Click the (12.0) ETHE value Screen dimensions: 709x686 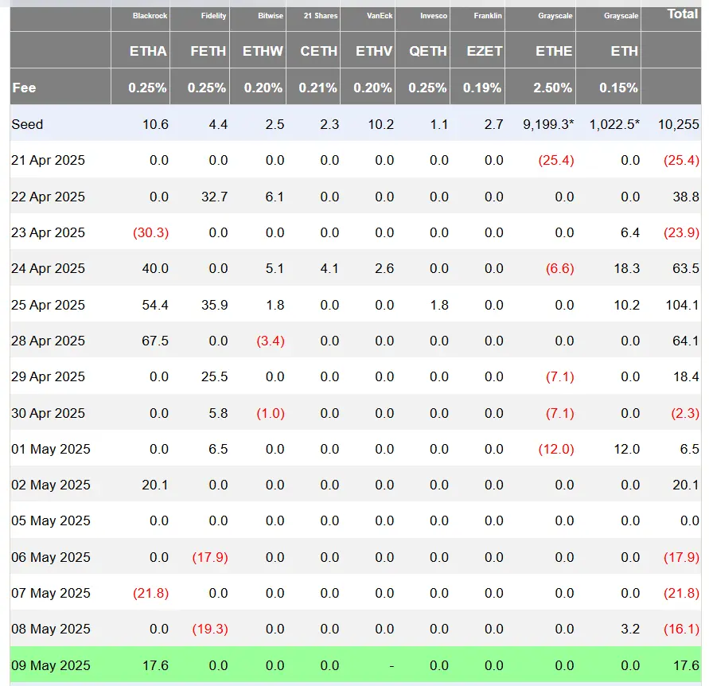(x=556, y=449)
